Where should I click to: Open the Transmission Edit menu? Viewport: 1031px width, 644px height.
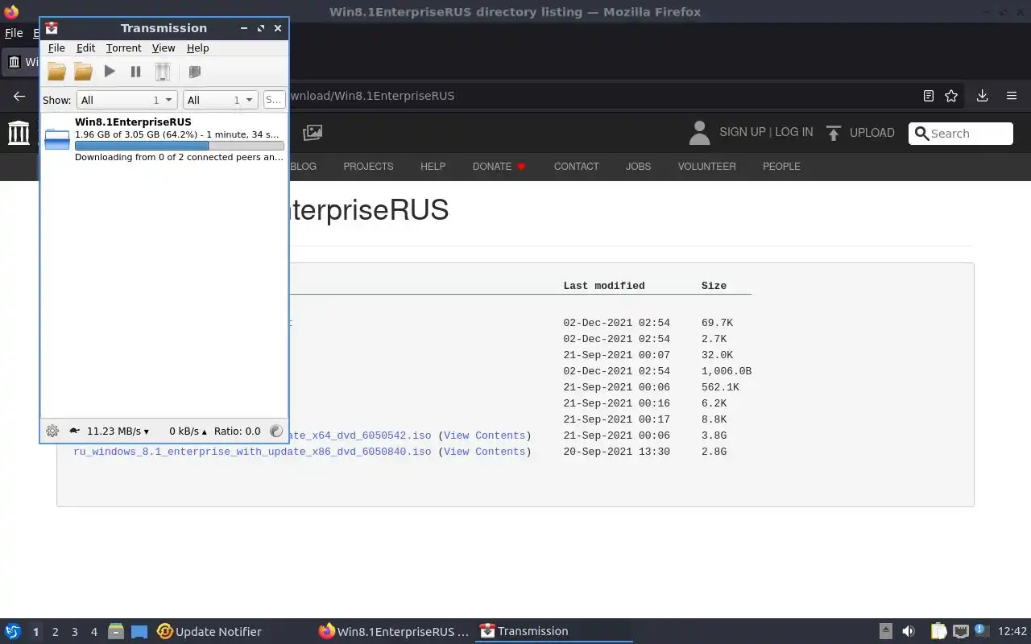[85, 48]
